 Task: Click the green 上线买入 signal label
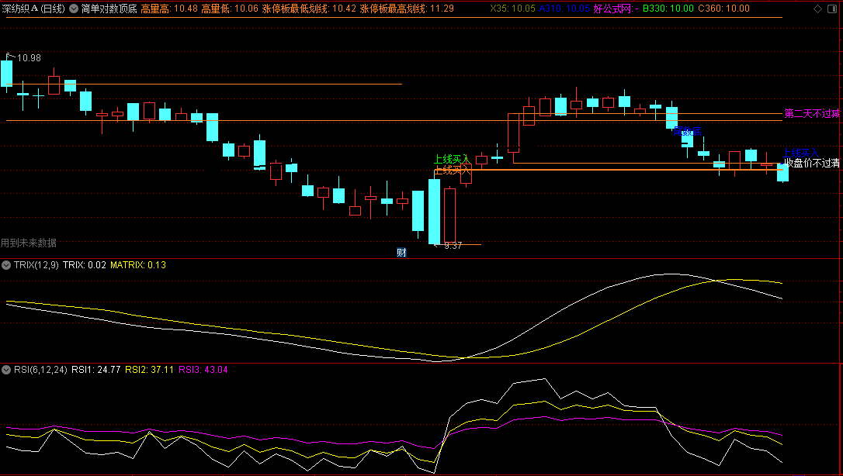tap(452, 160)
